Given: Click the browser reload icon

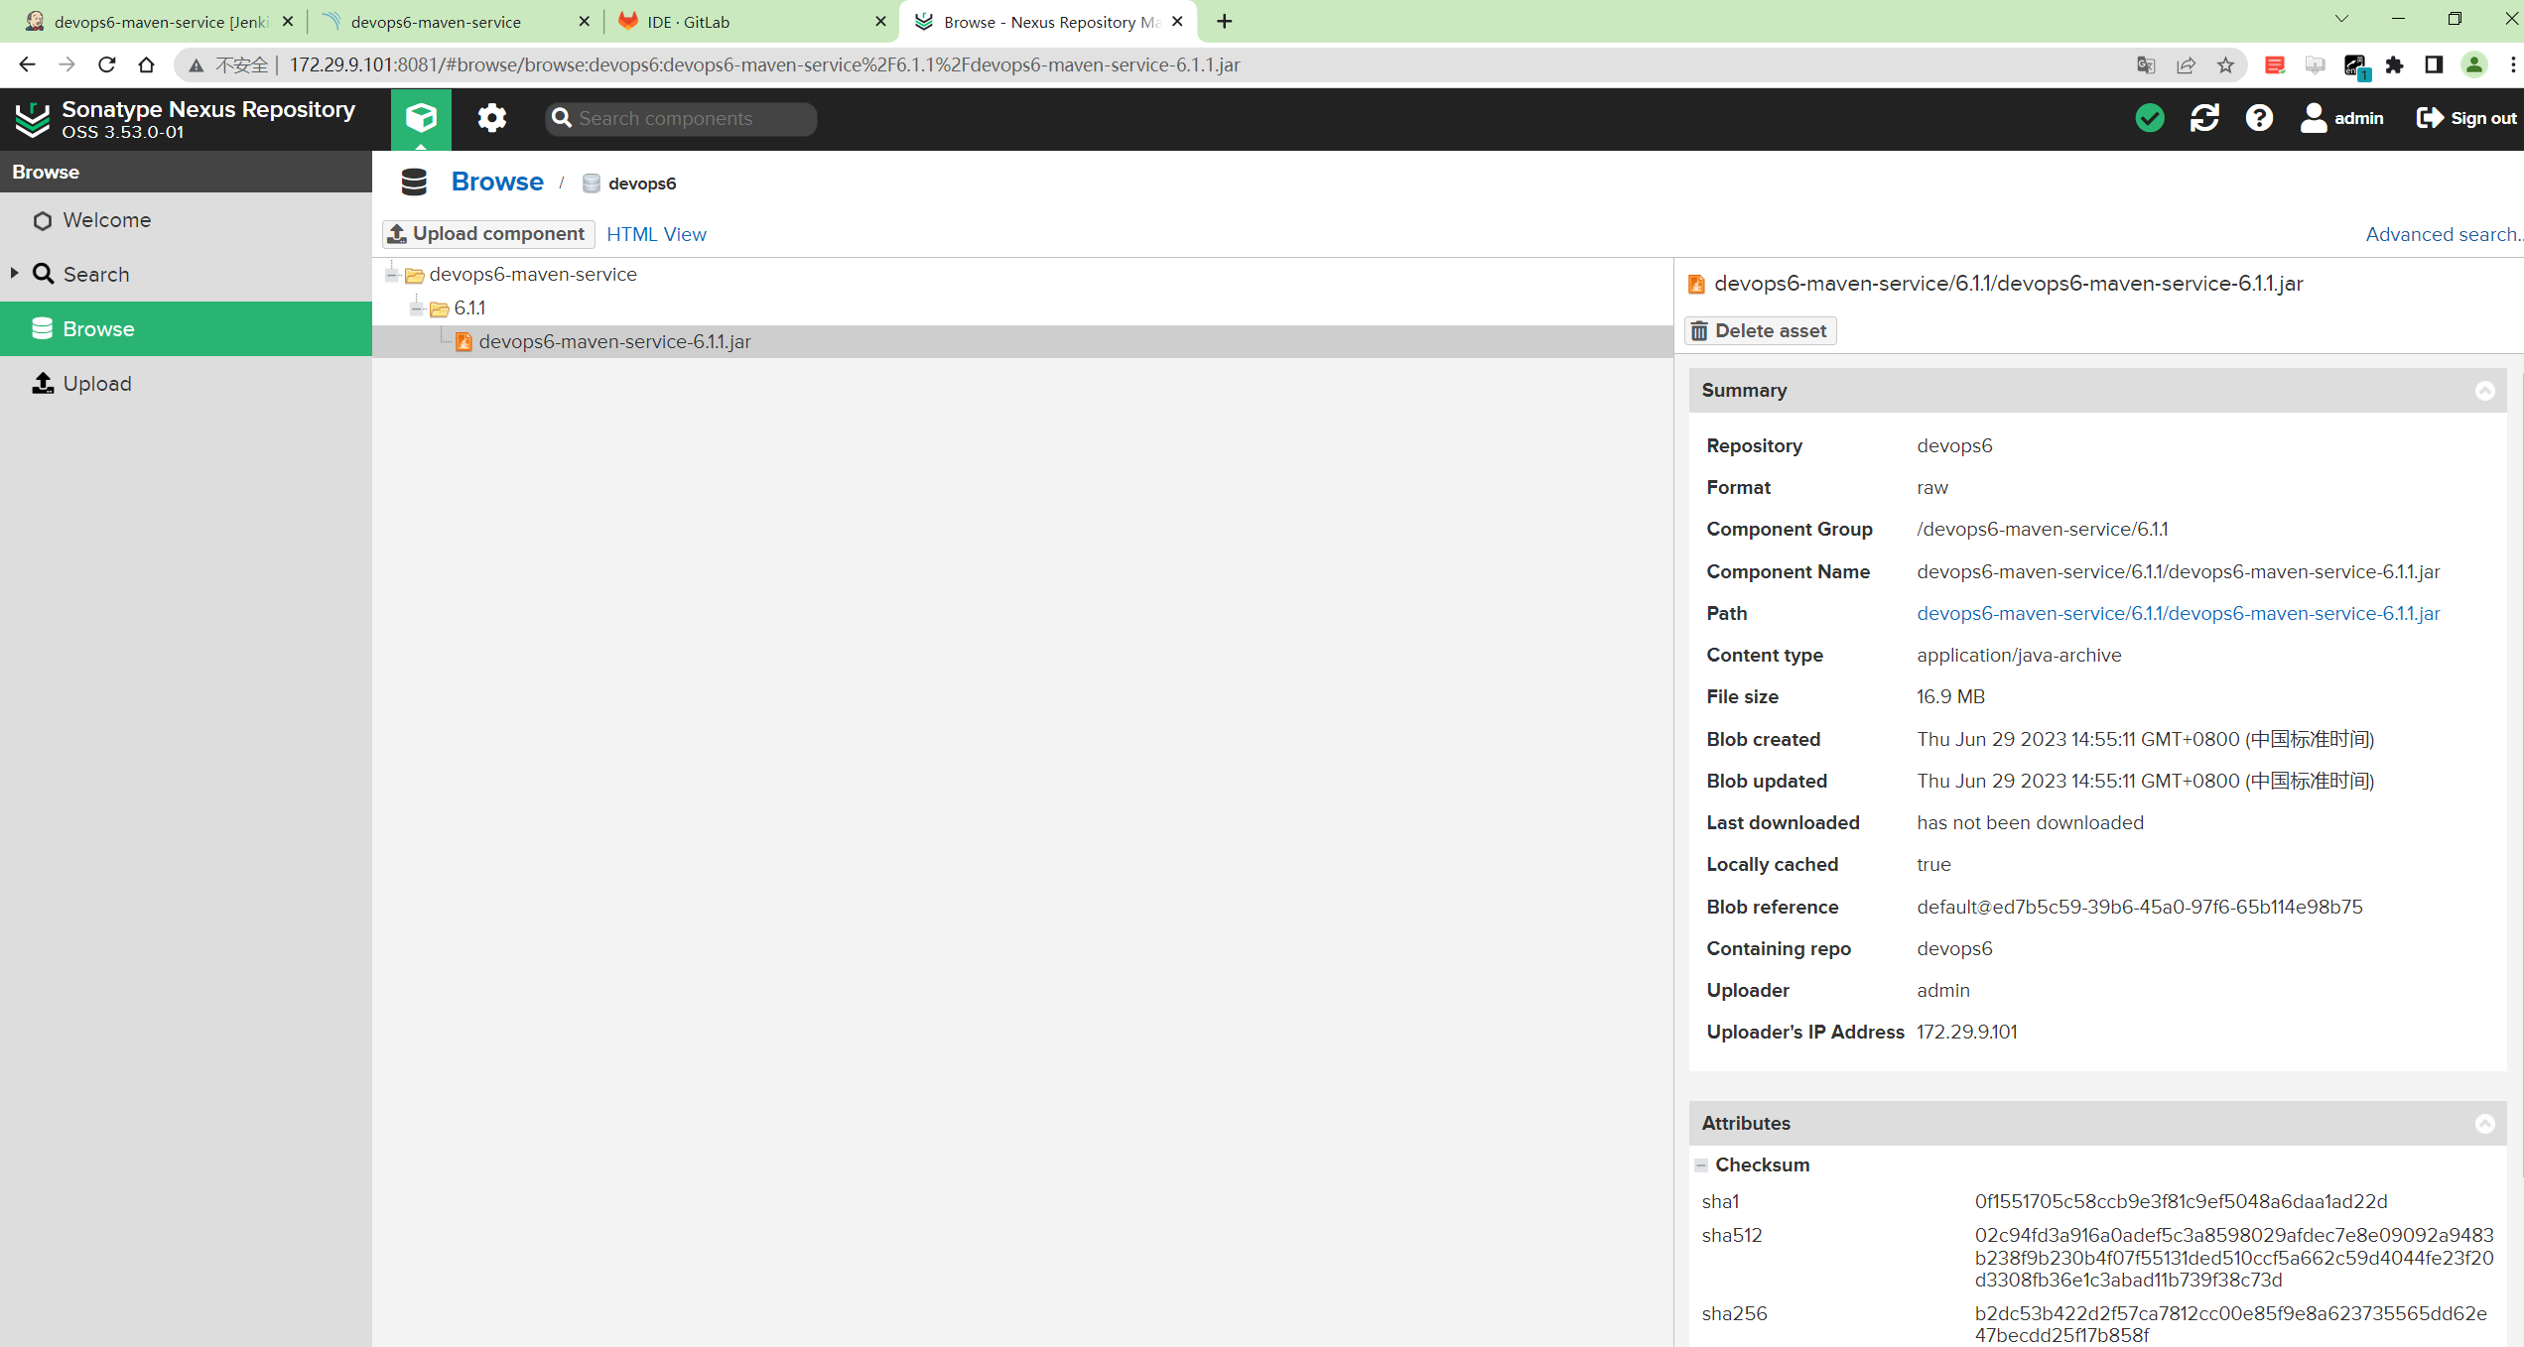Looking at the screenshot, I should [107, 64].
